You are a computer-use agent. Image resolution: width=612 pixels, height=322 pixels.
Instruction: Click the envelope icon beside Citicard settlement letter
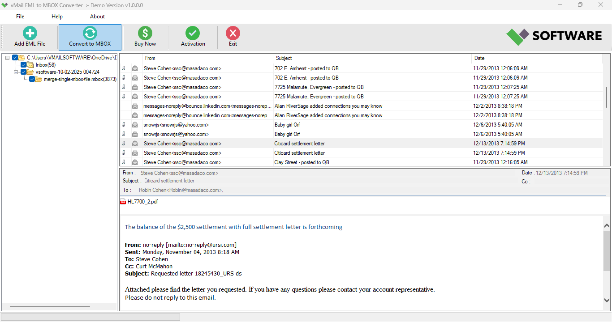[x=135, y=143]
